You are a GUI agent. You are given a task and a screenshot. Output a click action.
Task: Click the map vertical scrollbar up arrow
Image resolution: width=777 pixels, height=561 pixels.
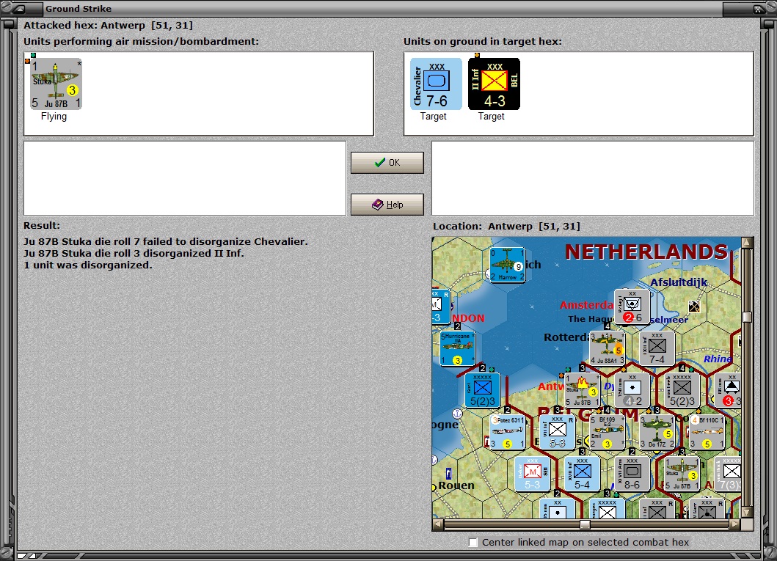click(x=747, y=243)
